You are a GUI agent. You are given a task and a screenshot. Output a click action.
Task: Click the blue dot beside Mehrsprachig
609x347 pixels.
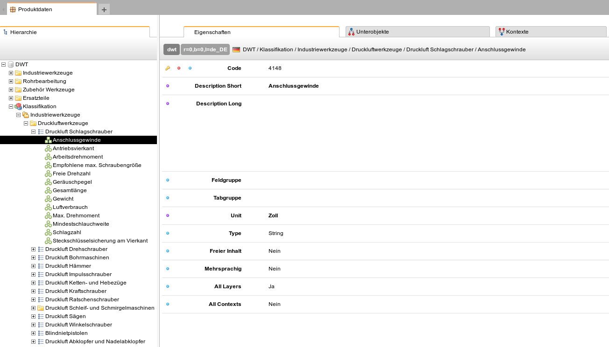(x=168, y=269)
